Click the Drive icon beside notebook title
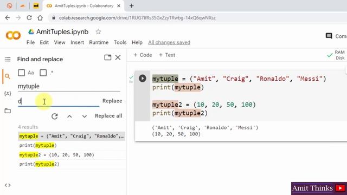The image size is (347, 195). point(31,32)
